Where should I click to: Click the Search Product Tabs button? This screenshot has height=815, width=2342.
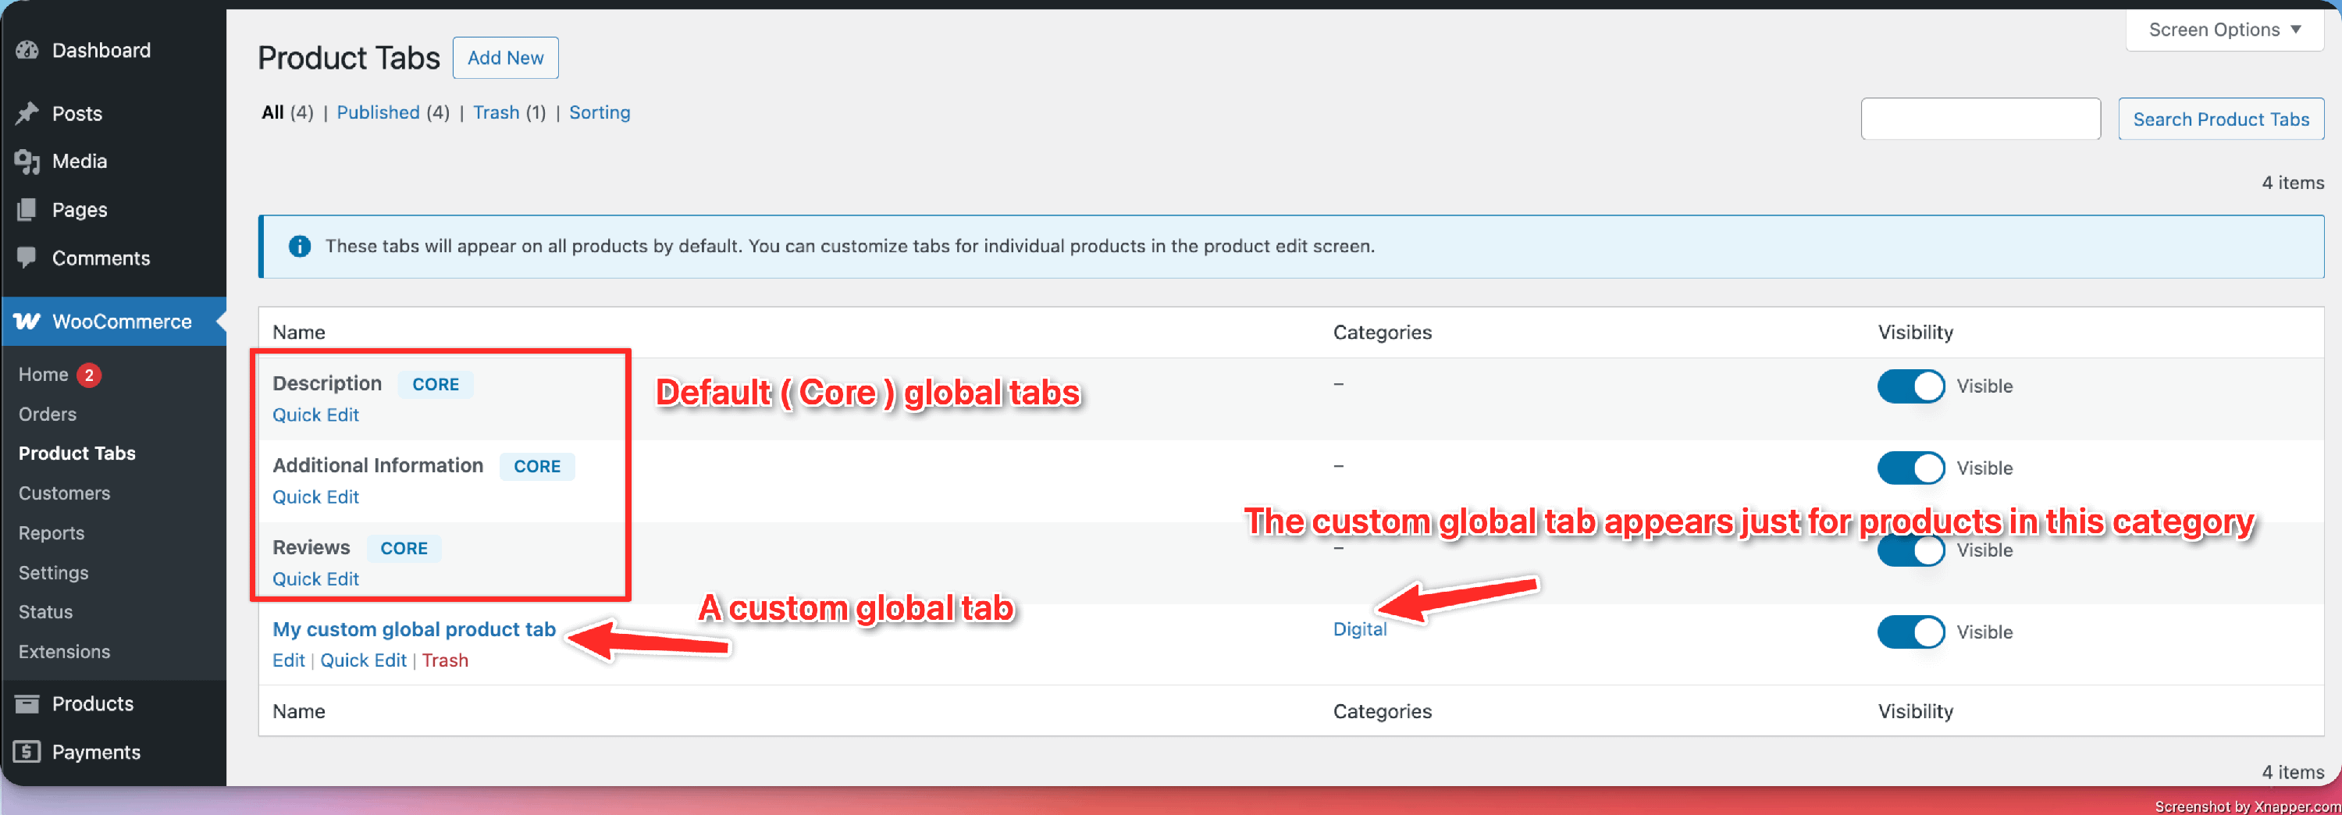point(2220,120)
